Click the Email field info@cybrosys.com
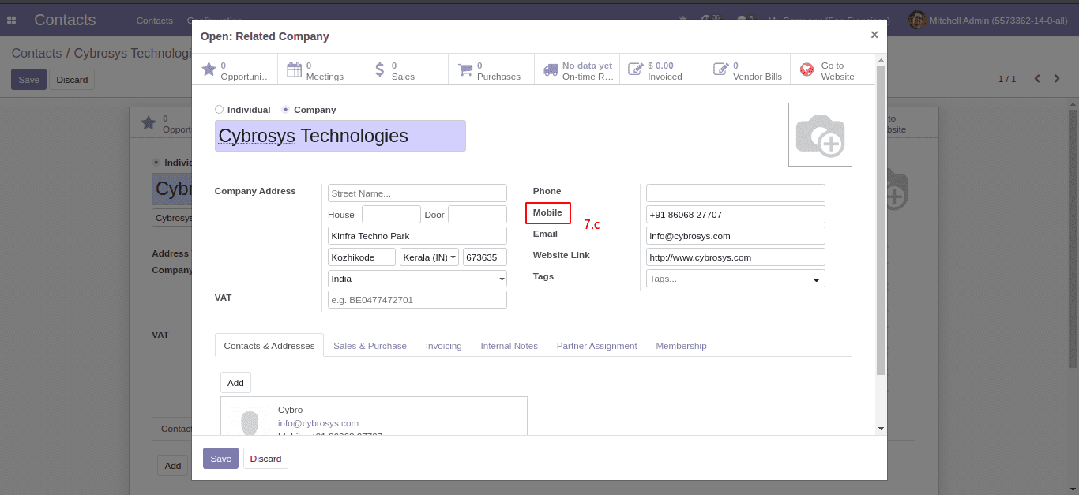The height and width of the screenshot is (495, 1079). (735, 236)
